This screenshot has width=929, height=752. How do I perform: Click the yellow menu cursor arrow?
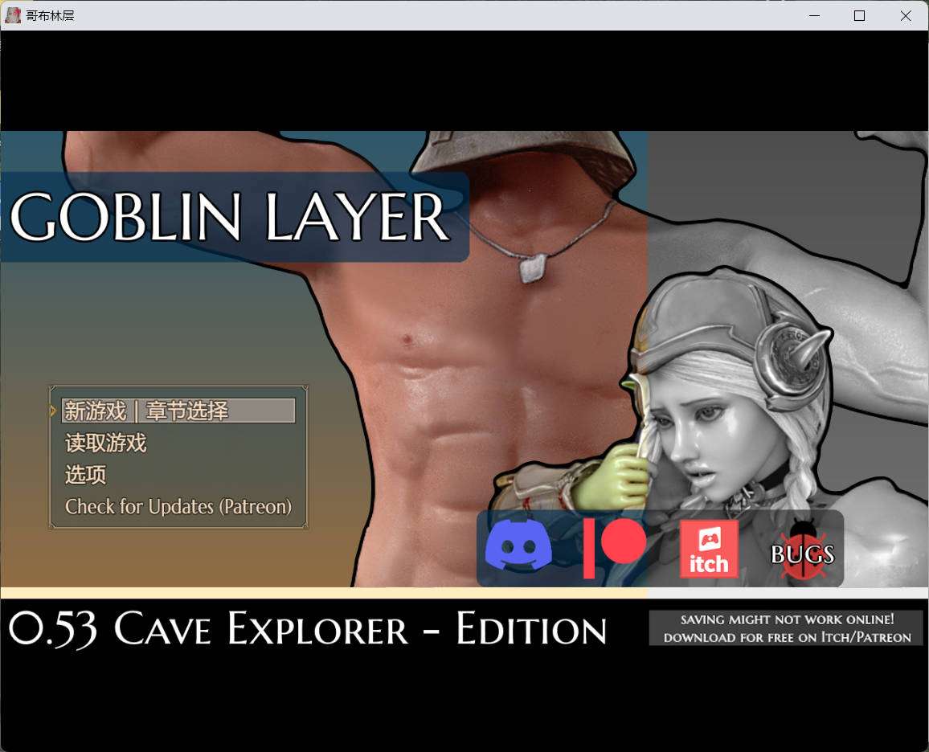53,411
